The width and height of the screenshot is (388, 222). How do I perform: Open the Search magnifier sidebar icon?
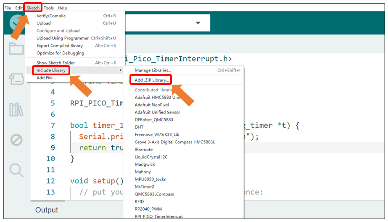[x=16, y=170]
